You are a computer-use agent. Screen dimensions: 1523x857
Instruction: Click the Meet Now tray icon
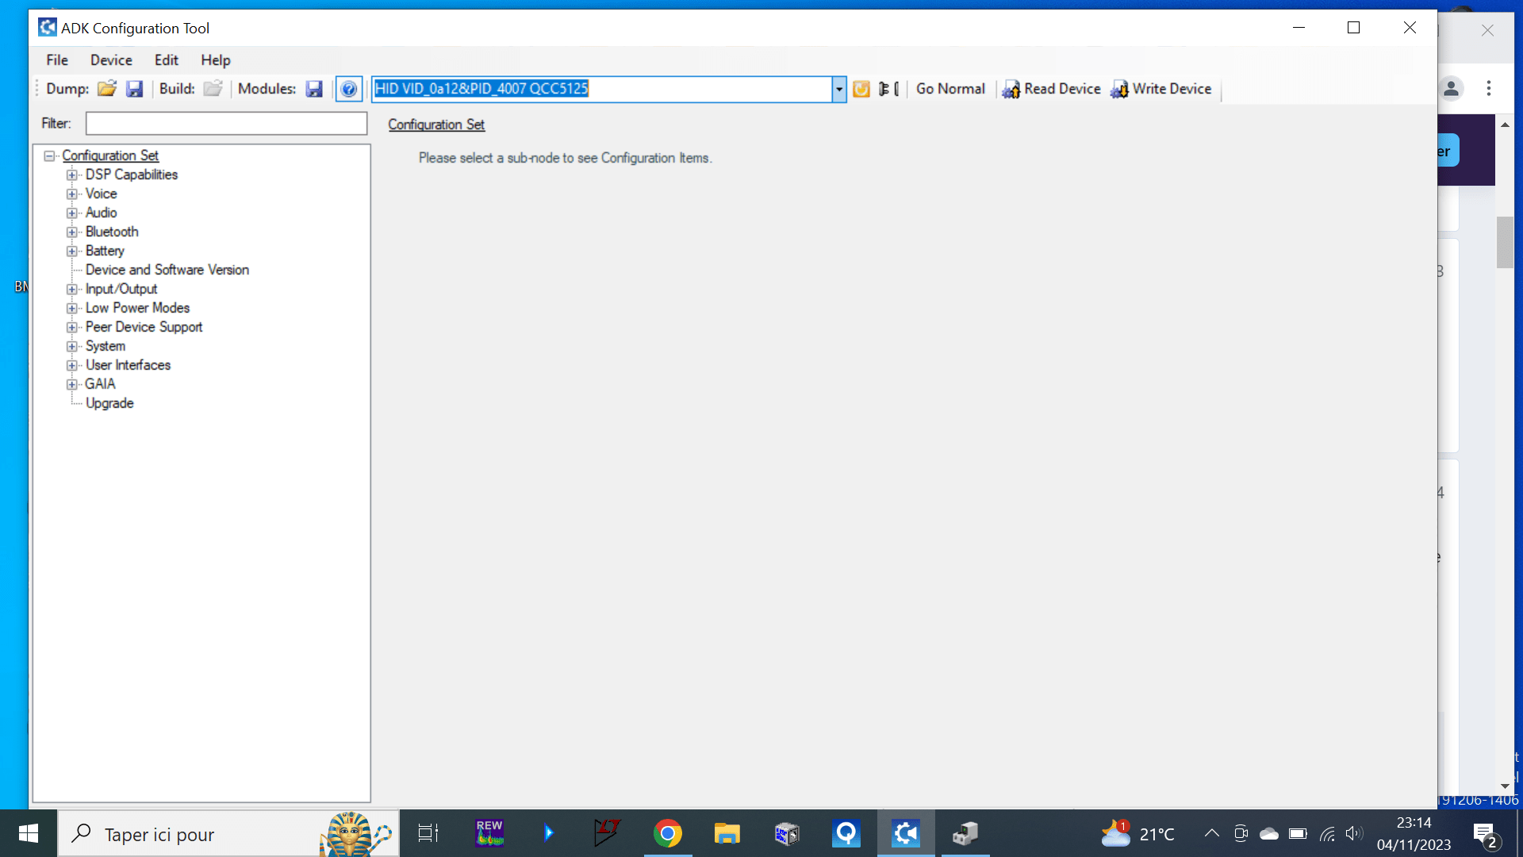click(x=1241, y=833)
